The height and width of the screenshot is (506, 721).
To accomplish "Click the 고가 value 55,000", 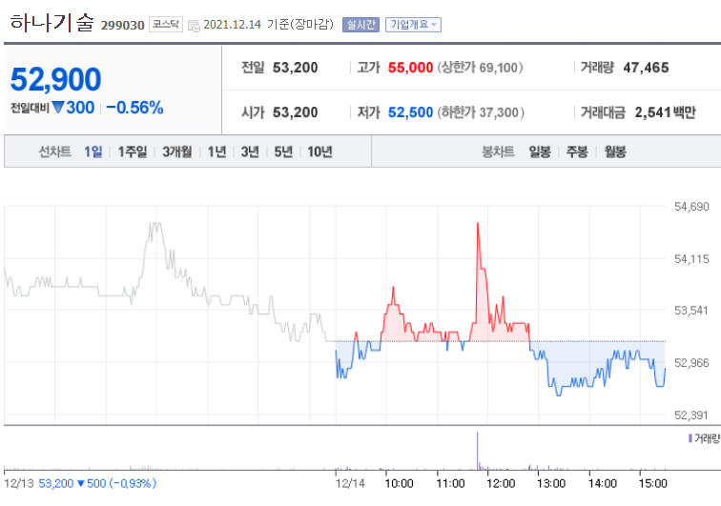I will coord(410,68).
